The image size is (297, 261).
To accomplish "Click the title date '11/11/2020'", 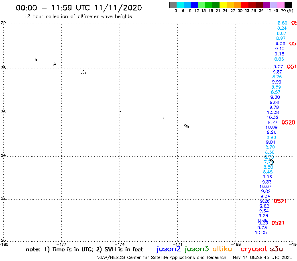I will coord(118,8).
